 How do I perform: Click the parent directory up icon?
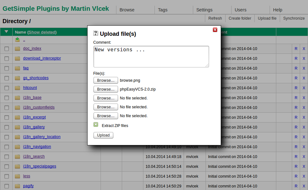pos(17,40)
